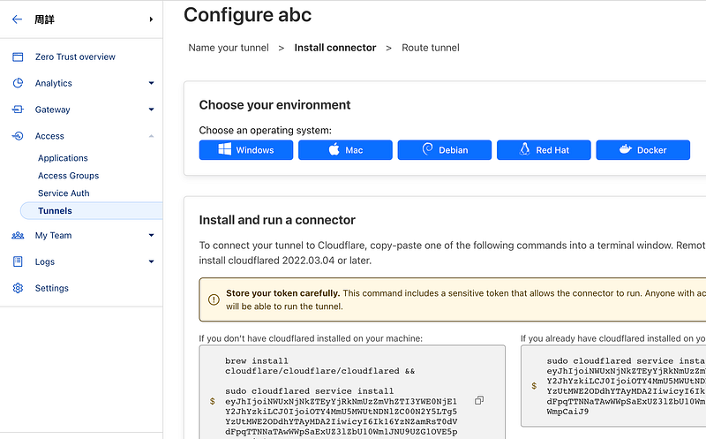Open Applications under Access
706x439 pixels.
tap(63, 158)
